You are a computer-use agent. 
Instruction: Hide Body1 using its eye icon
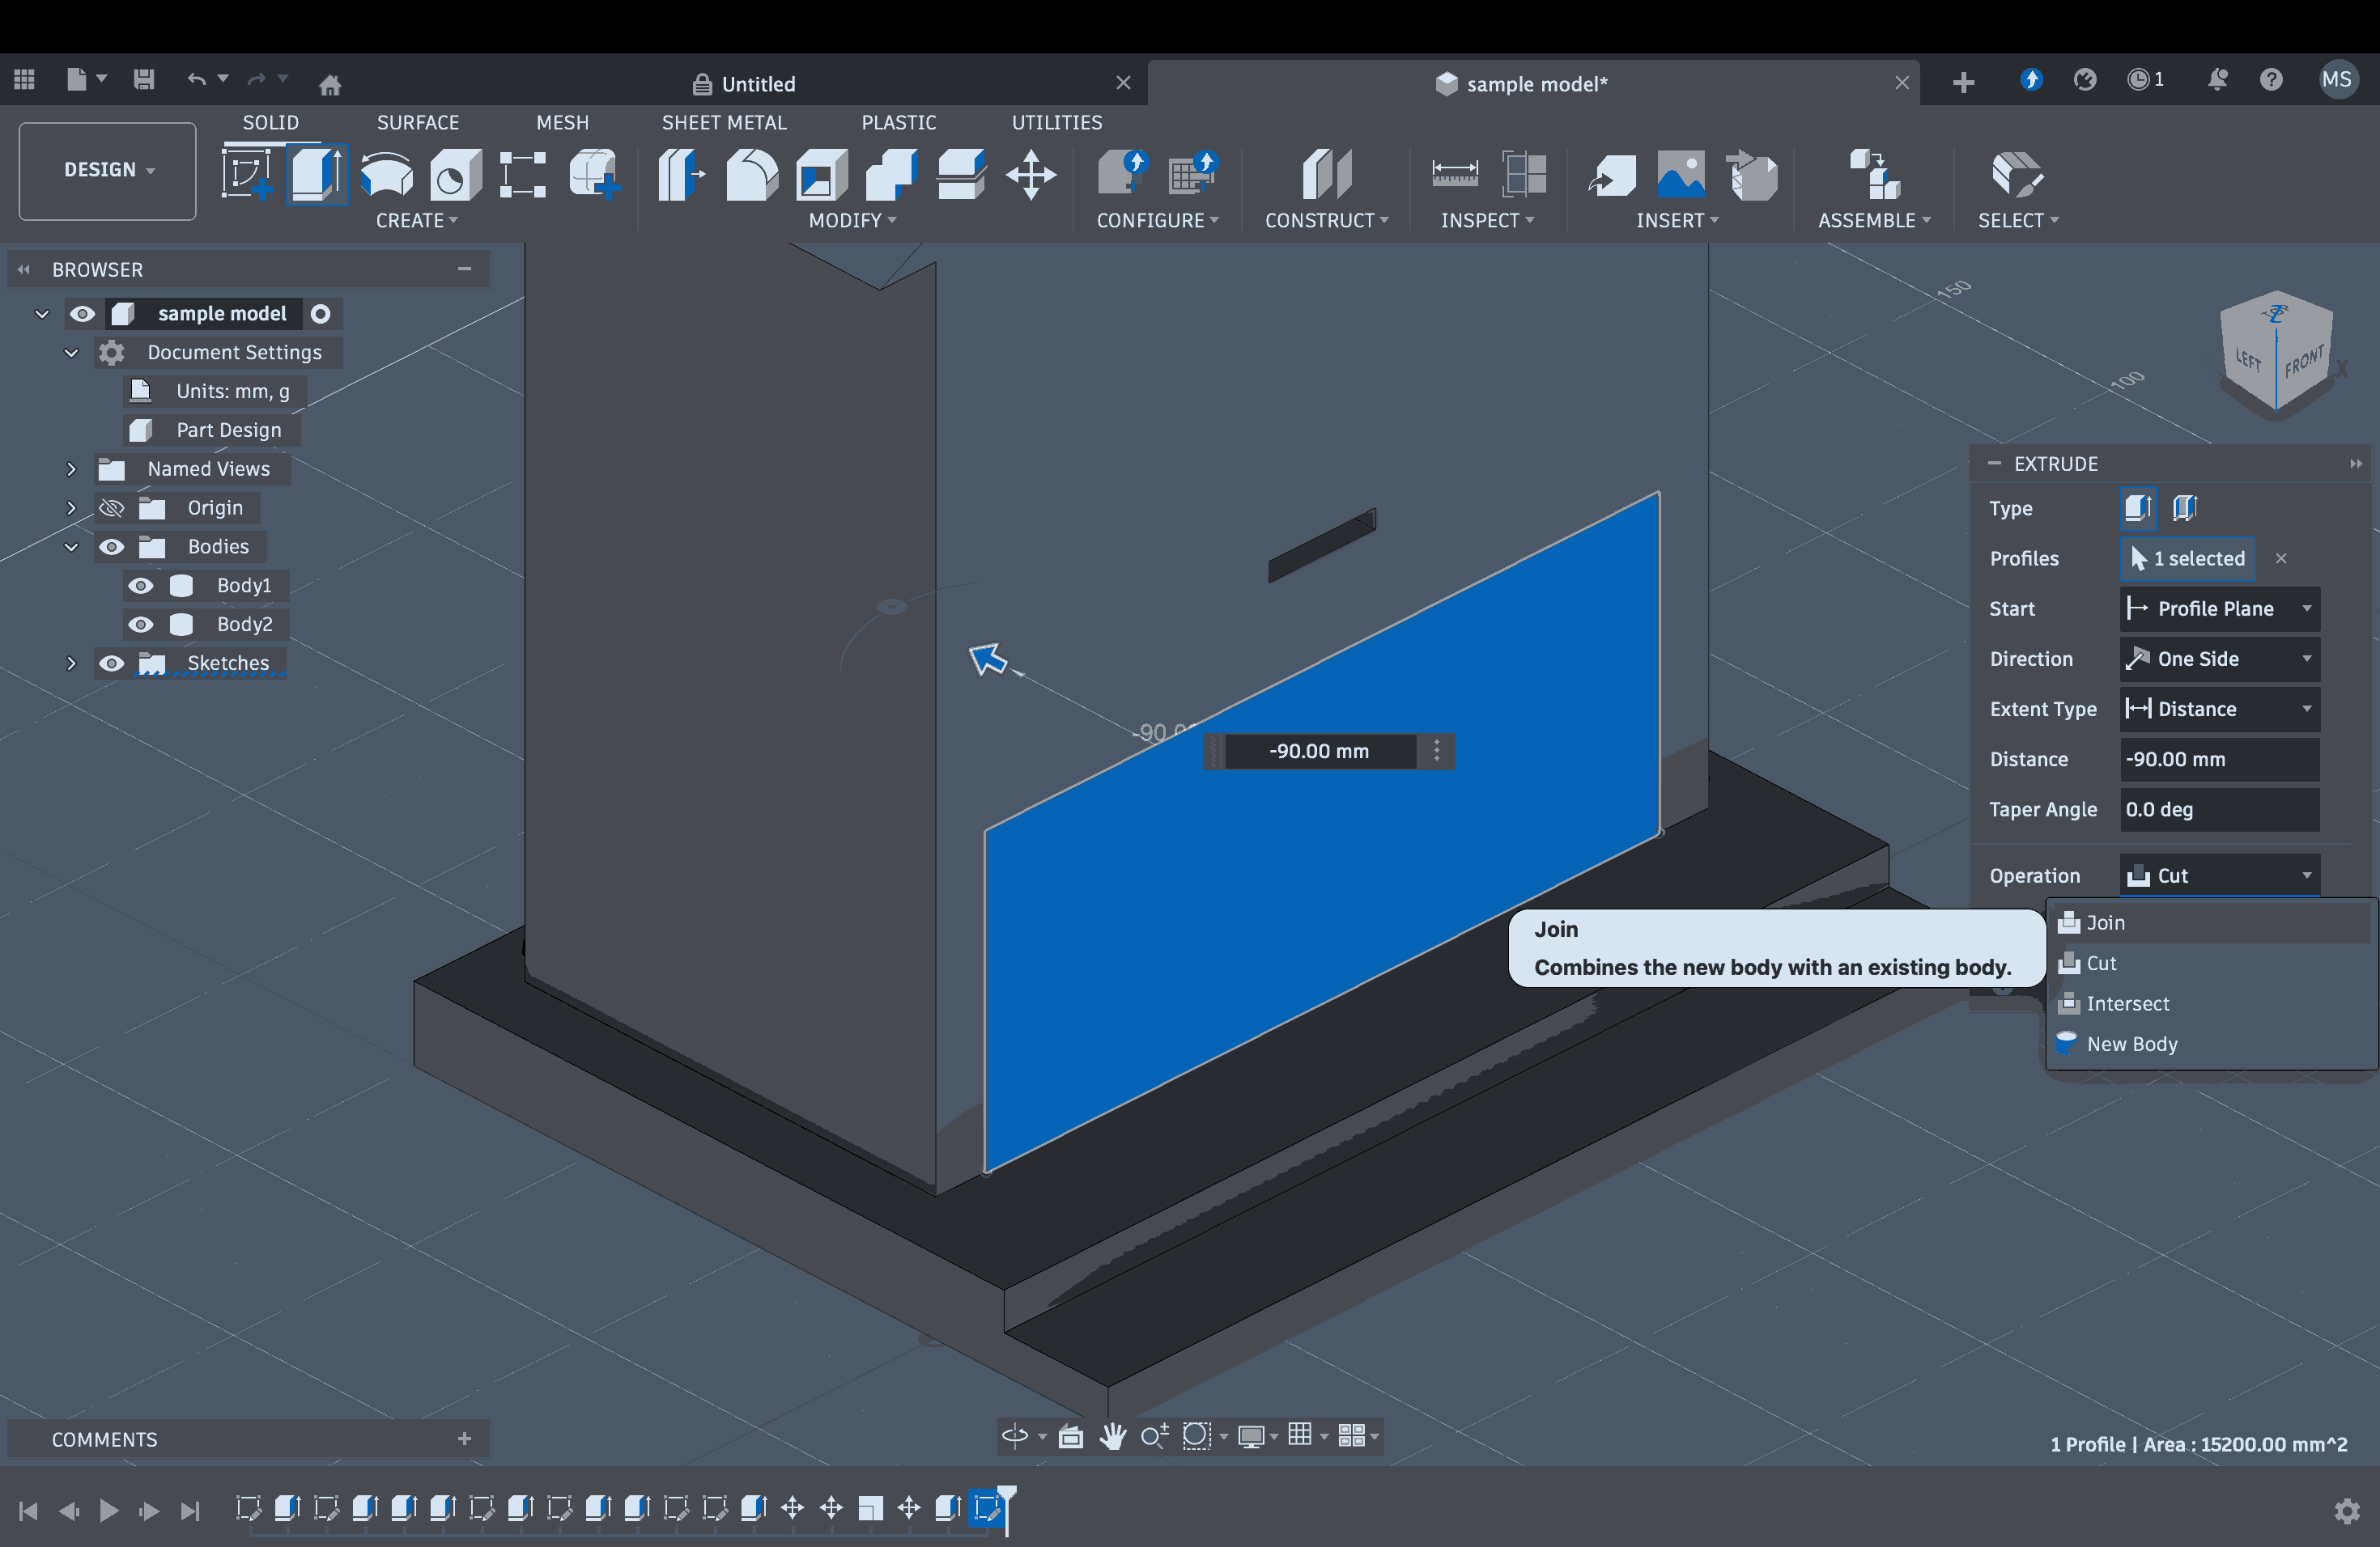coord(141,586)
